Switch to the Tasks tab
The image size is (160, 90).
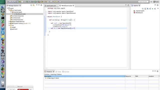tap(58, 72)
